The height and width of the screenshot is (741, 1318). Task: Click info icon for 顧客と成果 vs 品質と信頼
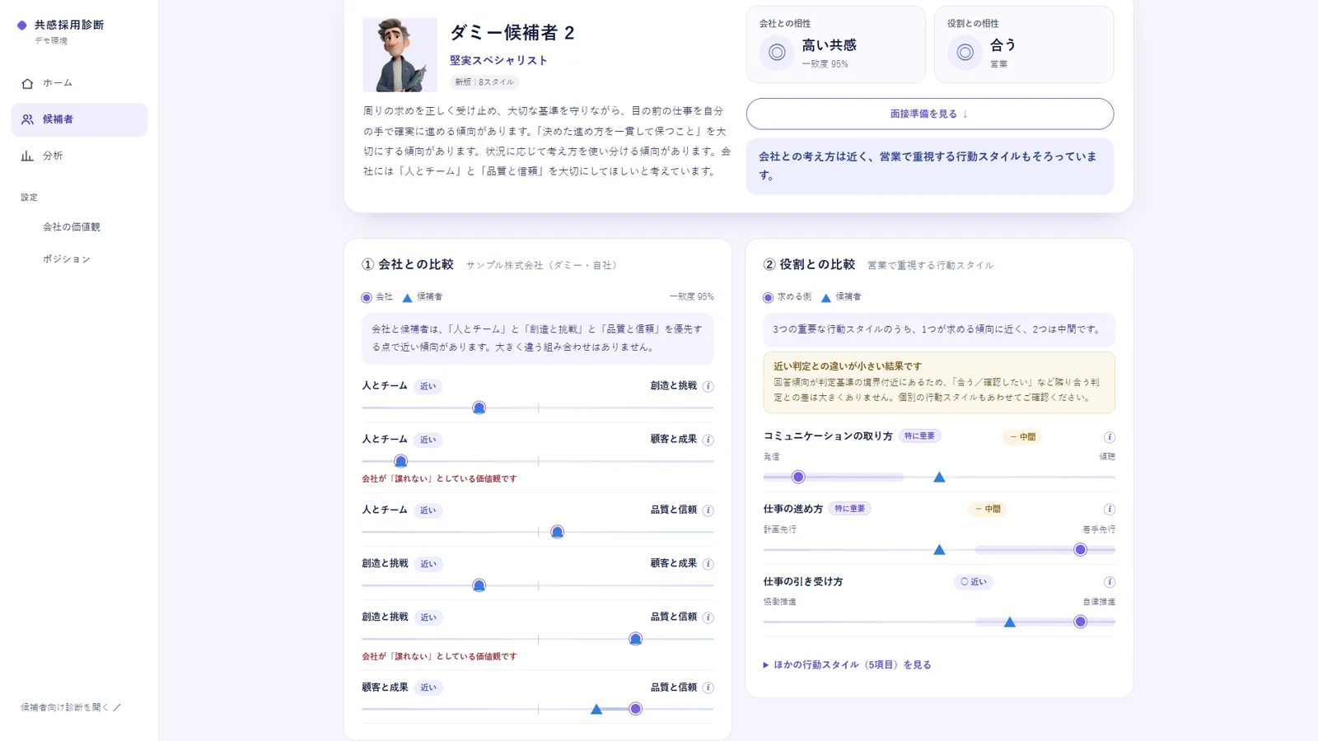coord(708,687)
